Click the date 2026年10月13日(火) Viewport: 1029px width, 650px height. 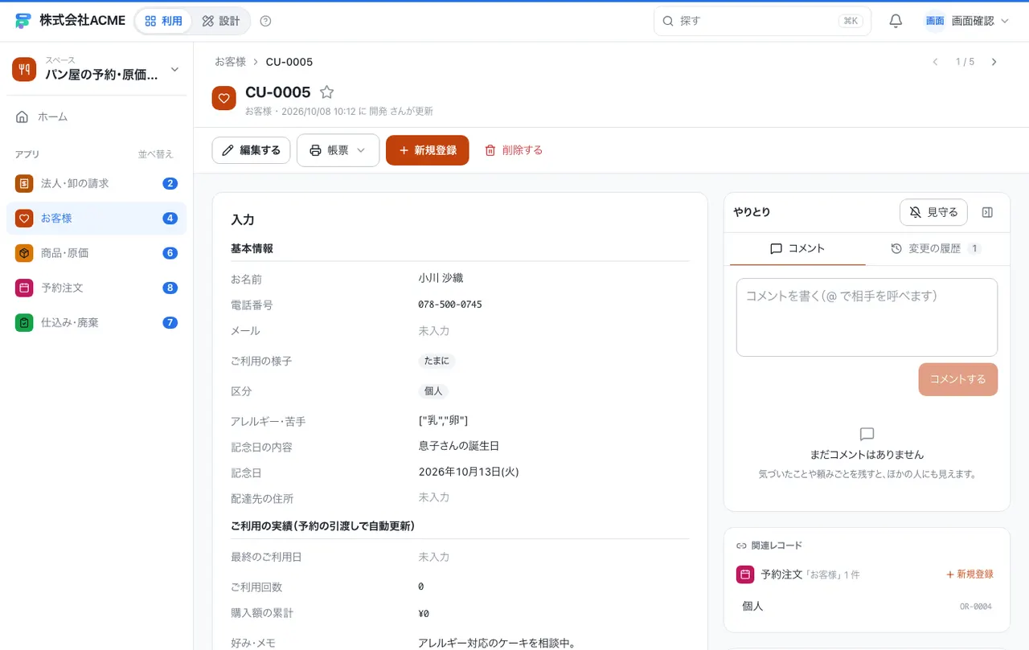(x=469, y=472)
